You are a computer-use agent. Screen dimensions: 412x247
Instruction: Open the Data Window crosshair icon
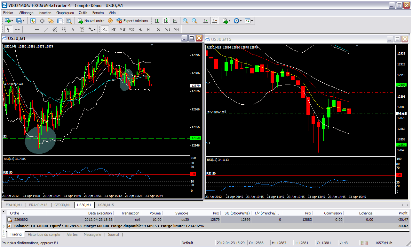(x=42, y=21)
